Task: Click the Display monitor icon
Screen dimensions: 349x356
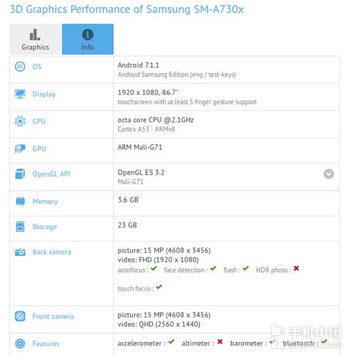Action: 20,94
